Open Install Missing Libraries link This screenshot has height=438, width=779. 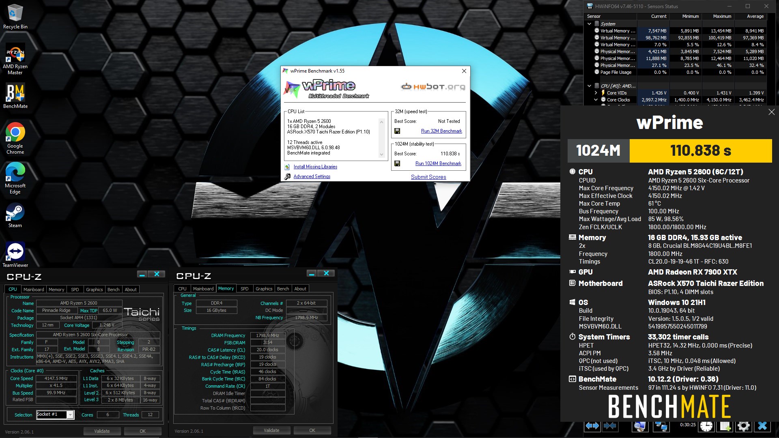point(315,167)
